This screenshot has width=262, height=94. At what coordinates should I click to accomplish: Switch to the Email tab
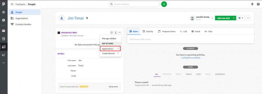pos(196,31)
